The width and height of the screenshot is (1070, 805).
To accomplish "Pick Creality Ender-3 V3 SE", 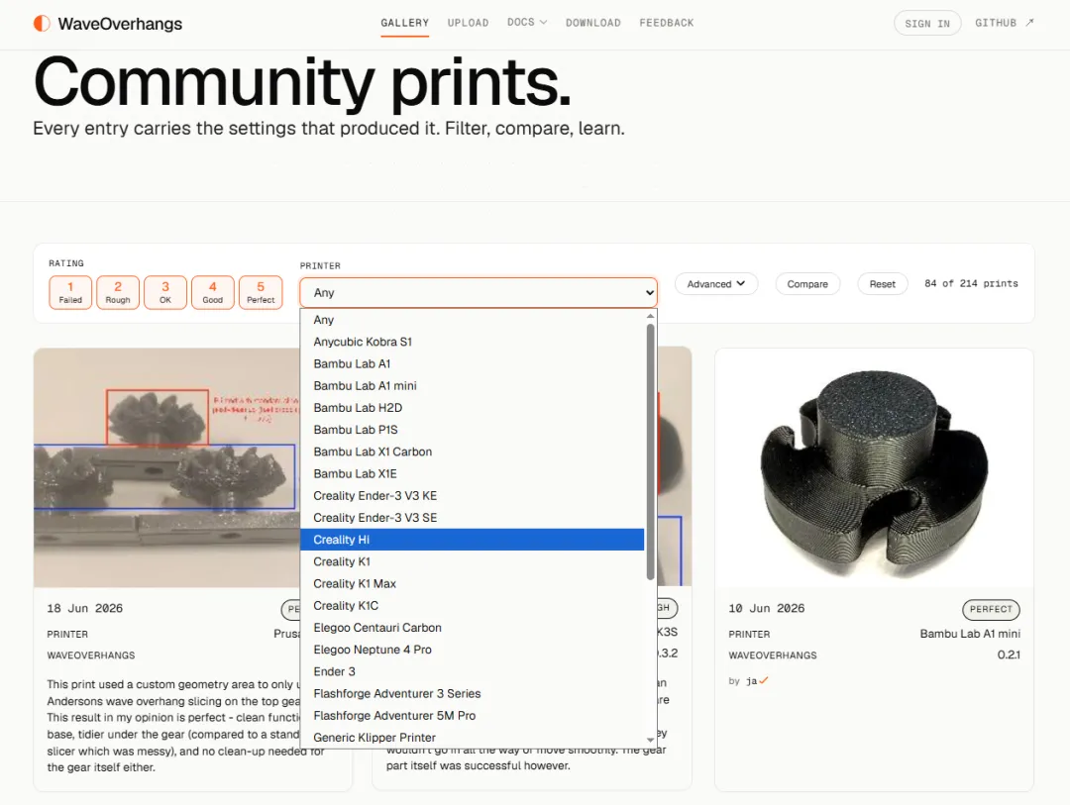I will tap(473, 518).
